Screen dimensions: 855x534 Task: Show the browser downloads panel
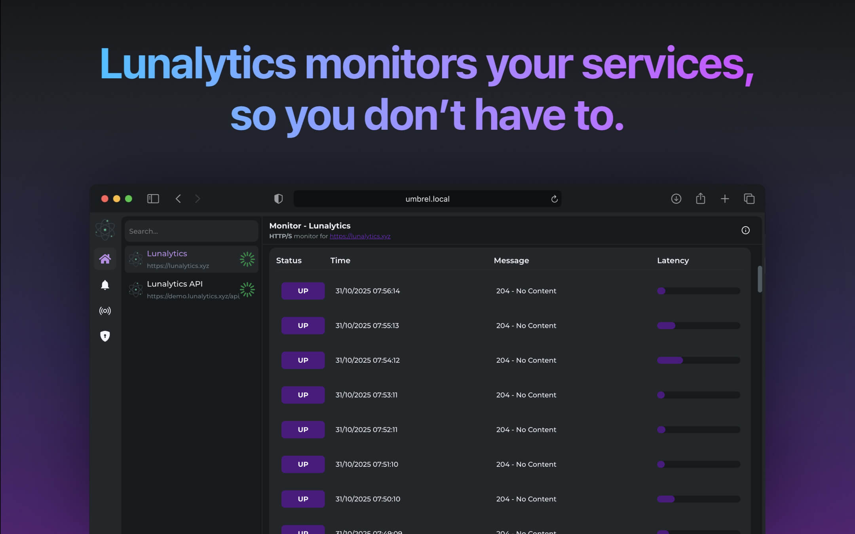(x=676, y=199)
